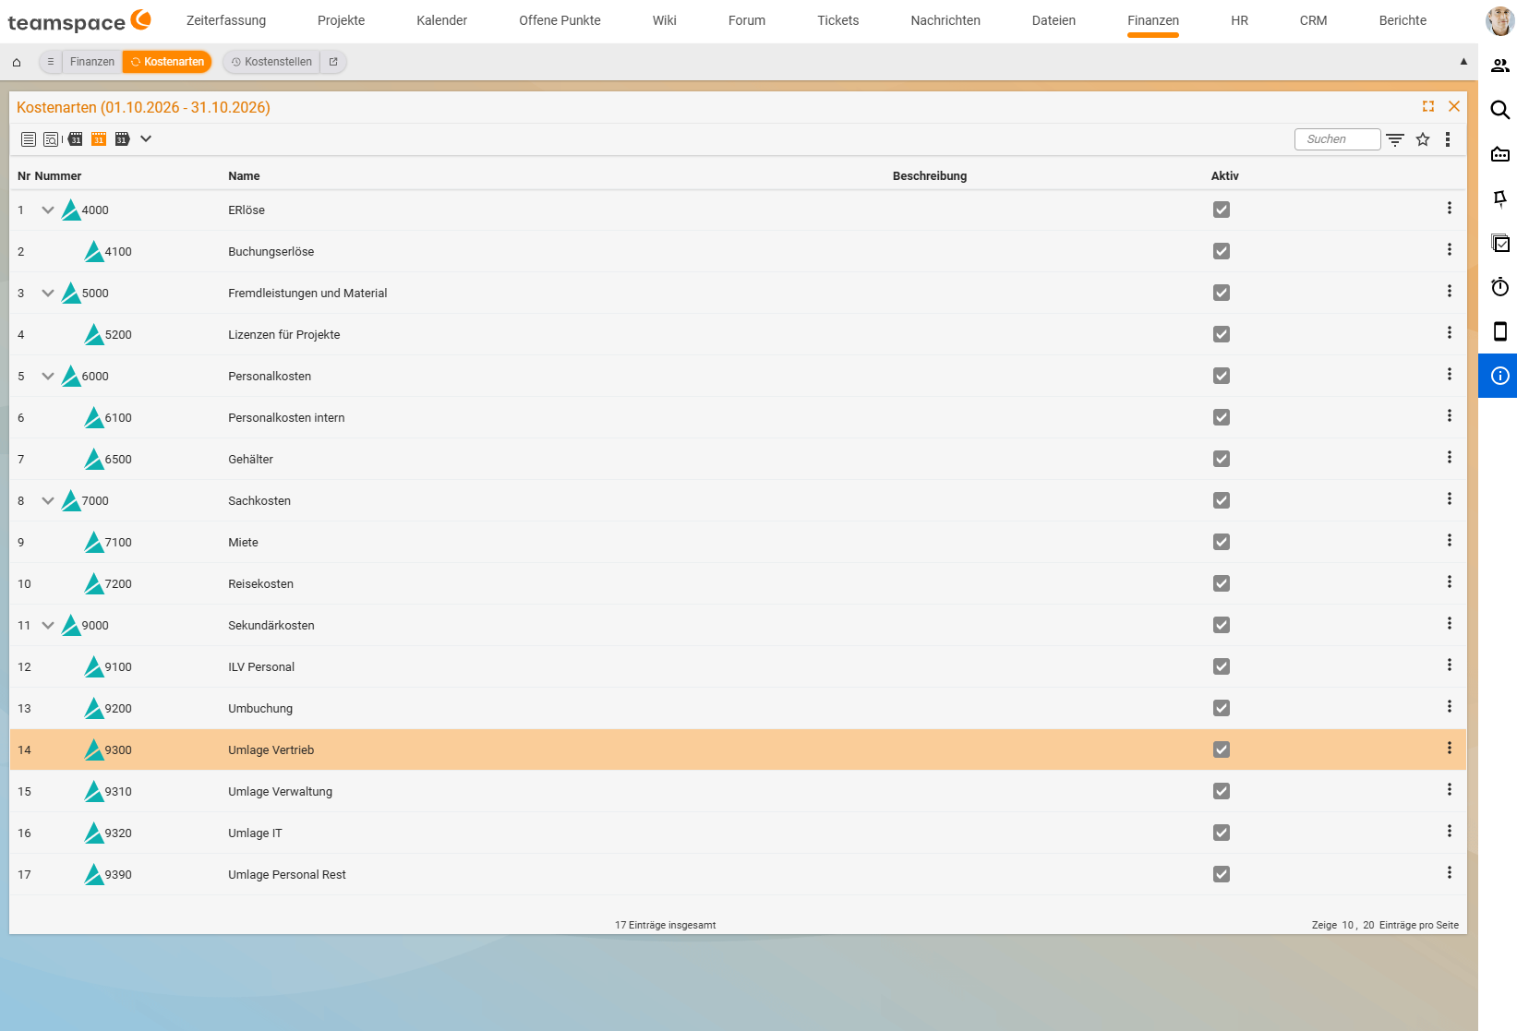Open the stopwatch time tracker
1517x1031 pixels.
click(1500, 287)
